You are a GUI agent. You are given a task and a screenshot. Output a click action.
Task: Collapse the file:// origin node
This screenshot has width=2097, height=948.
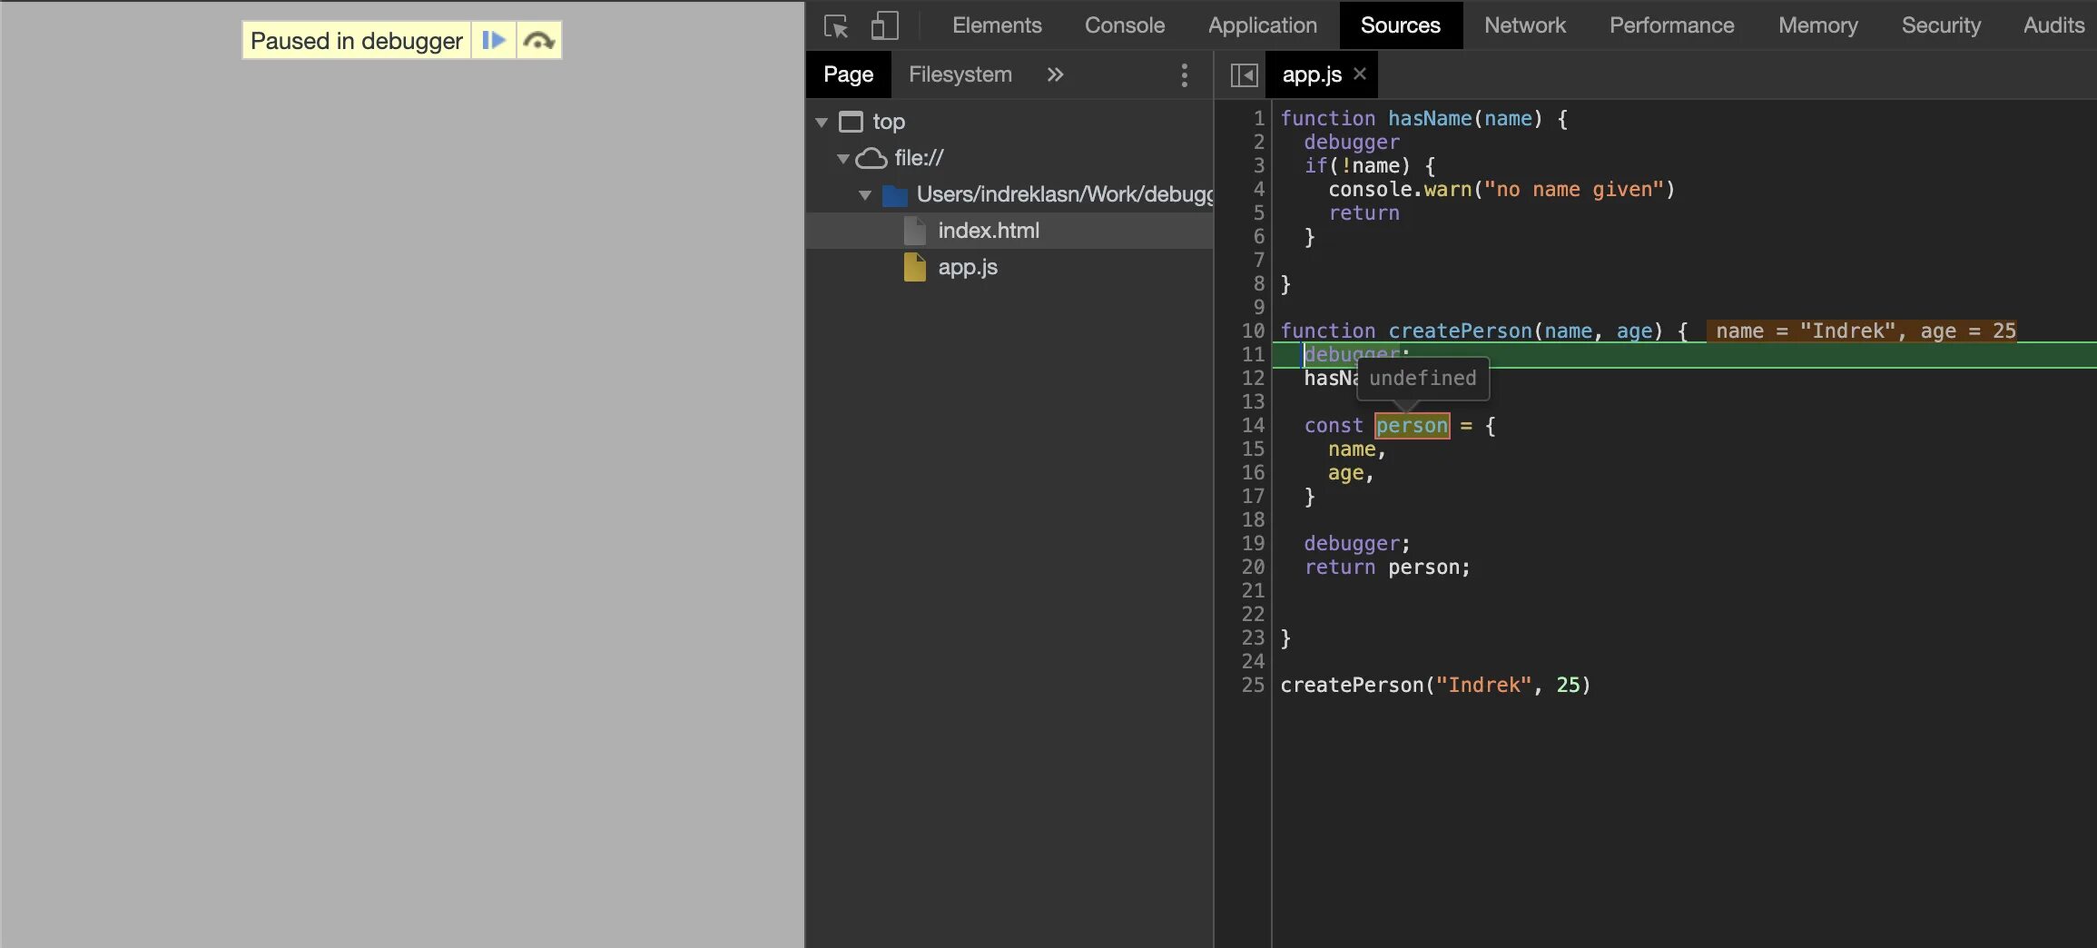(x=843, y=158)
